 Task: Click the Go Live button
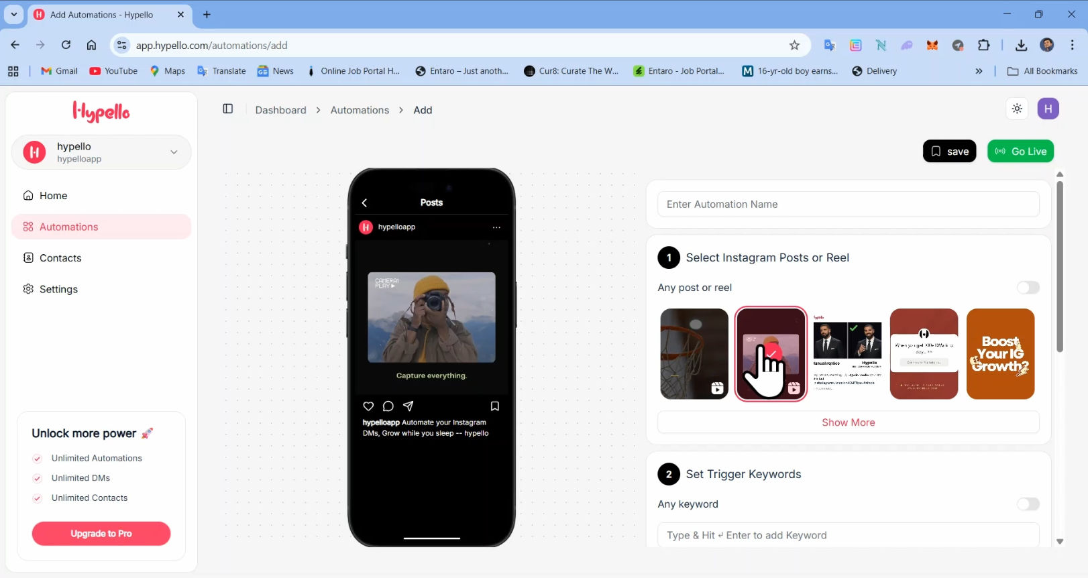(1020, 152)
